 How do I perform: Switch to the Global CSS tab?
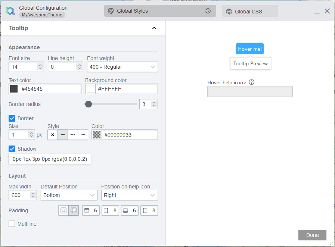coord(250,11)
